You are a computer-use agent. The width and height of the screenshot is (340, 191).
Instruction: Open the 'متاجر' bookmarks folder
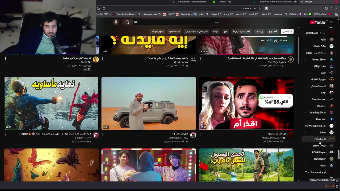point(203,14)
